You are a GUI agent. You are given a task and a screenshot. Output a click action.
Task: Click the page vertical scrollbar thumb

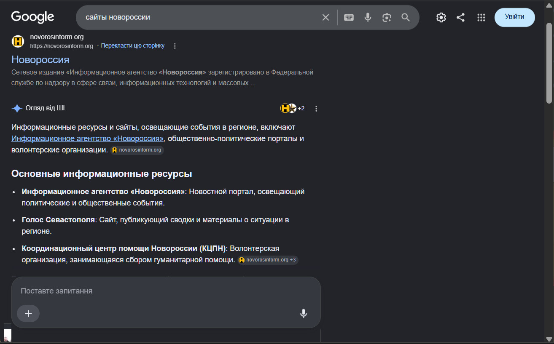pyautogui.click(x=549, y=63)
